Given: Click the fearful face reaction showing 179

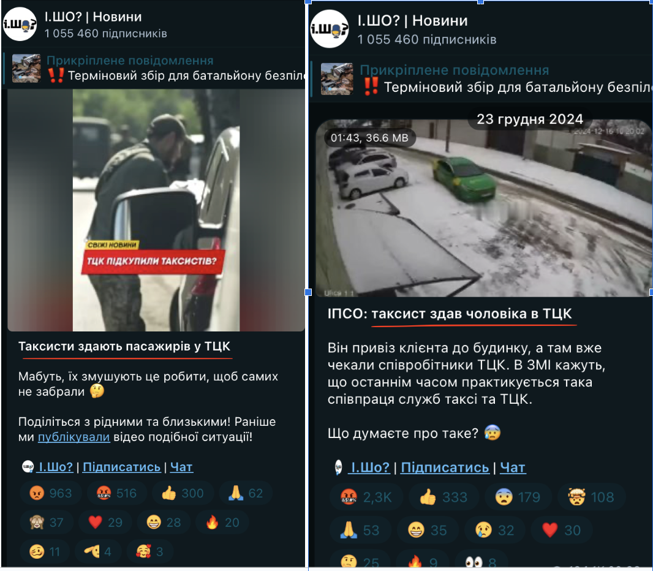Looking at the screenshot, I should tap(518, 497).
